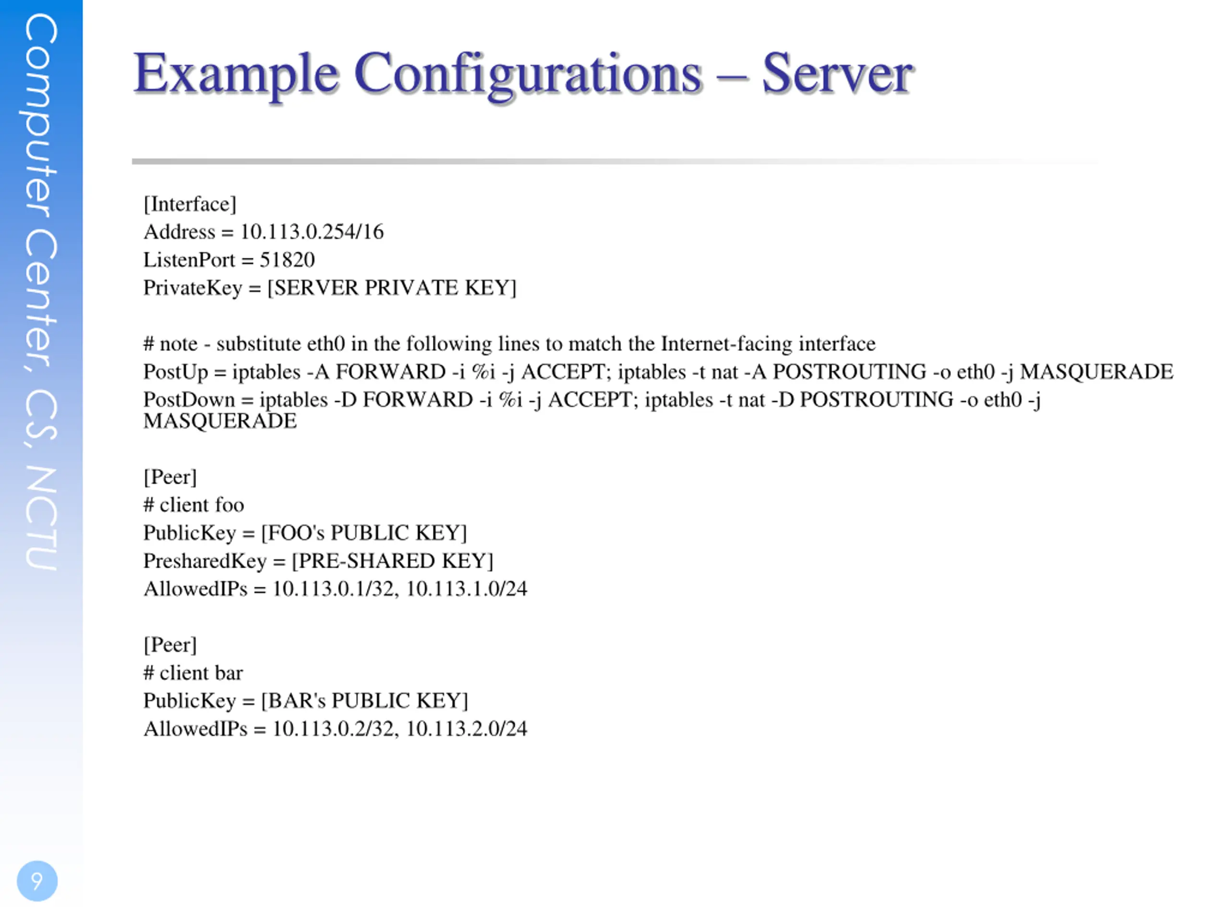This screenshot has width=1229, height=922.
Task: Click "AllowedIPs = 10.113.0.2/32, 10.113.2.0/24" line
Action: tap(336, 728)
